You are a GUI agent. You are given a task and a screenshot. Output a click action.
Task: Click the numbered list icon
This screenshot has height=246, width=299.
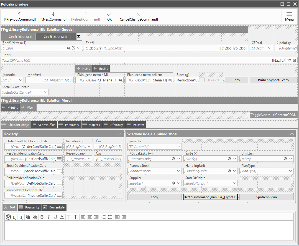pyautogui.click(x=104, y=217)
